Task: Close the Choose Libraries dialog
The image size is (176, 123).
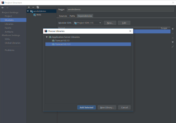Action: click(130, 31)
